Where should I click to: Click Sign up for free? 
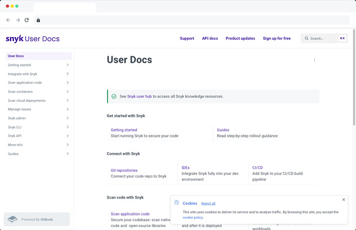[277, 38]
